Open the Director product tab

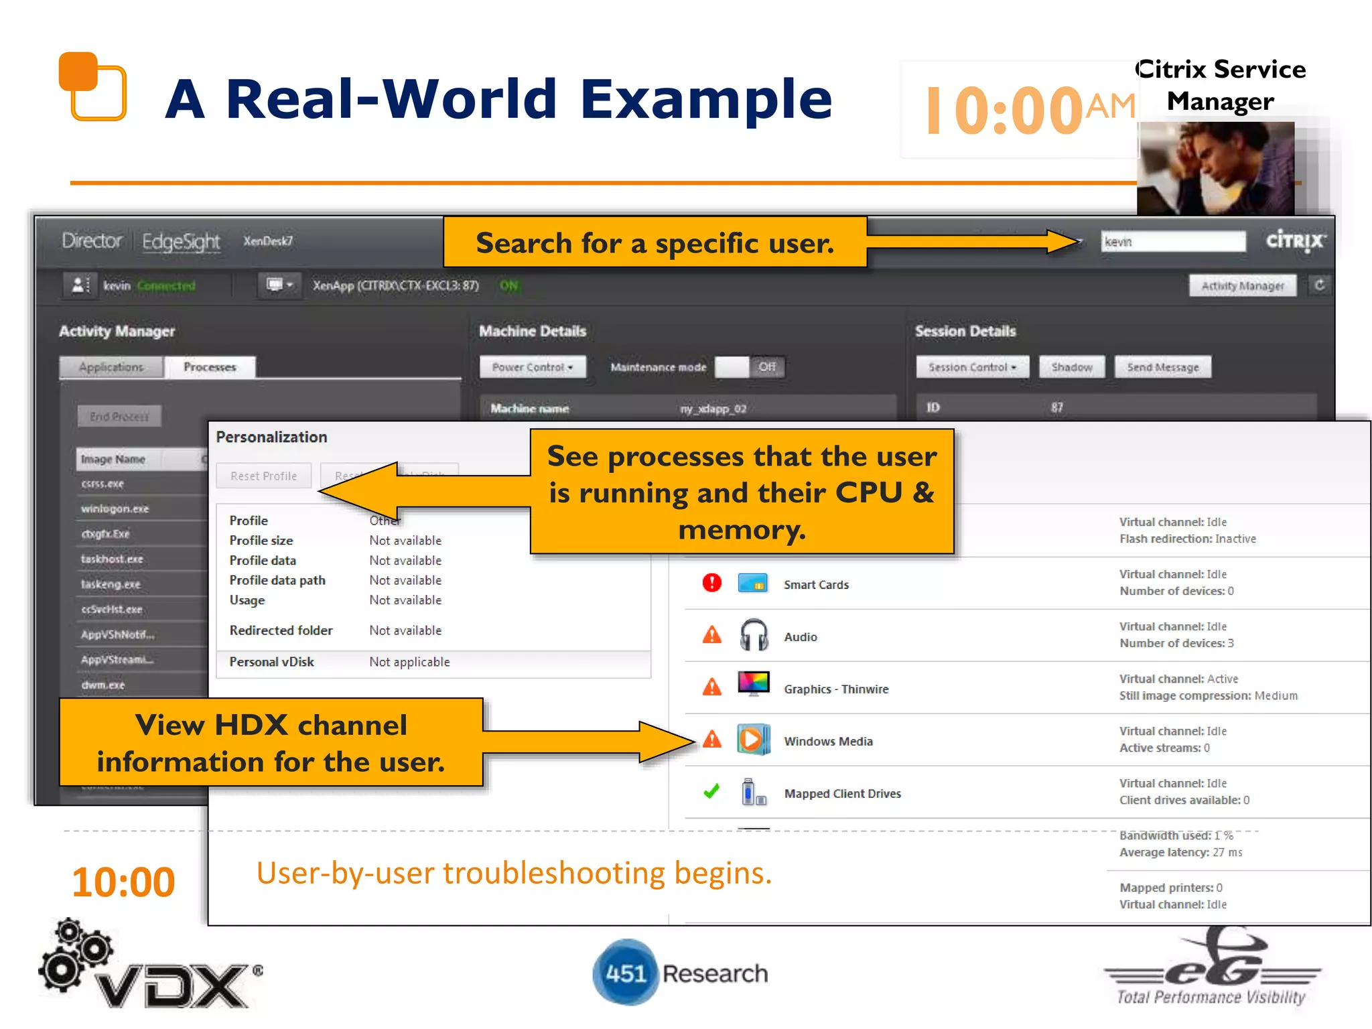click(92, 241)
